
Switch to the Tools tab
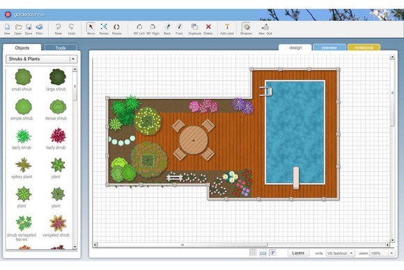[x=61, y=47]
